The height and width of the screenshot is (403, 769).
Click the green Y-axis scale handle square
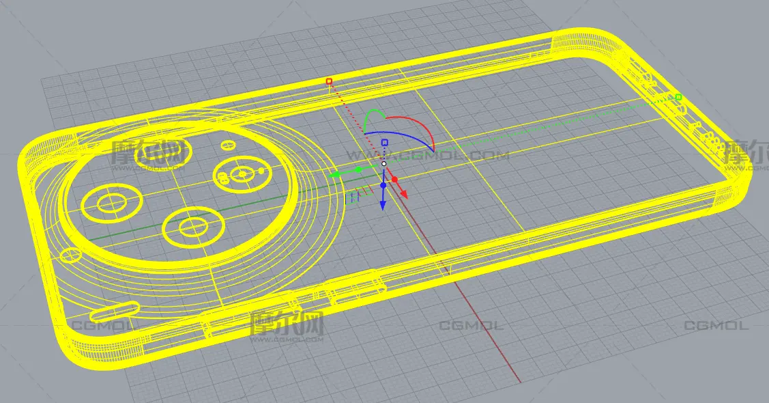point(678,98)
